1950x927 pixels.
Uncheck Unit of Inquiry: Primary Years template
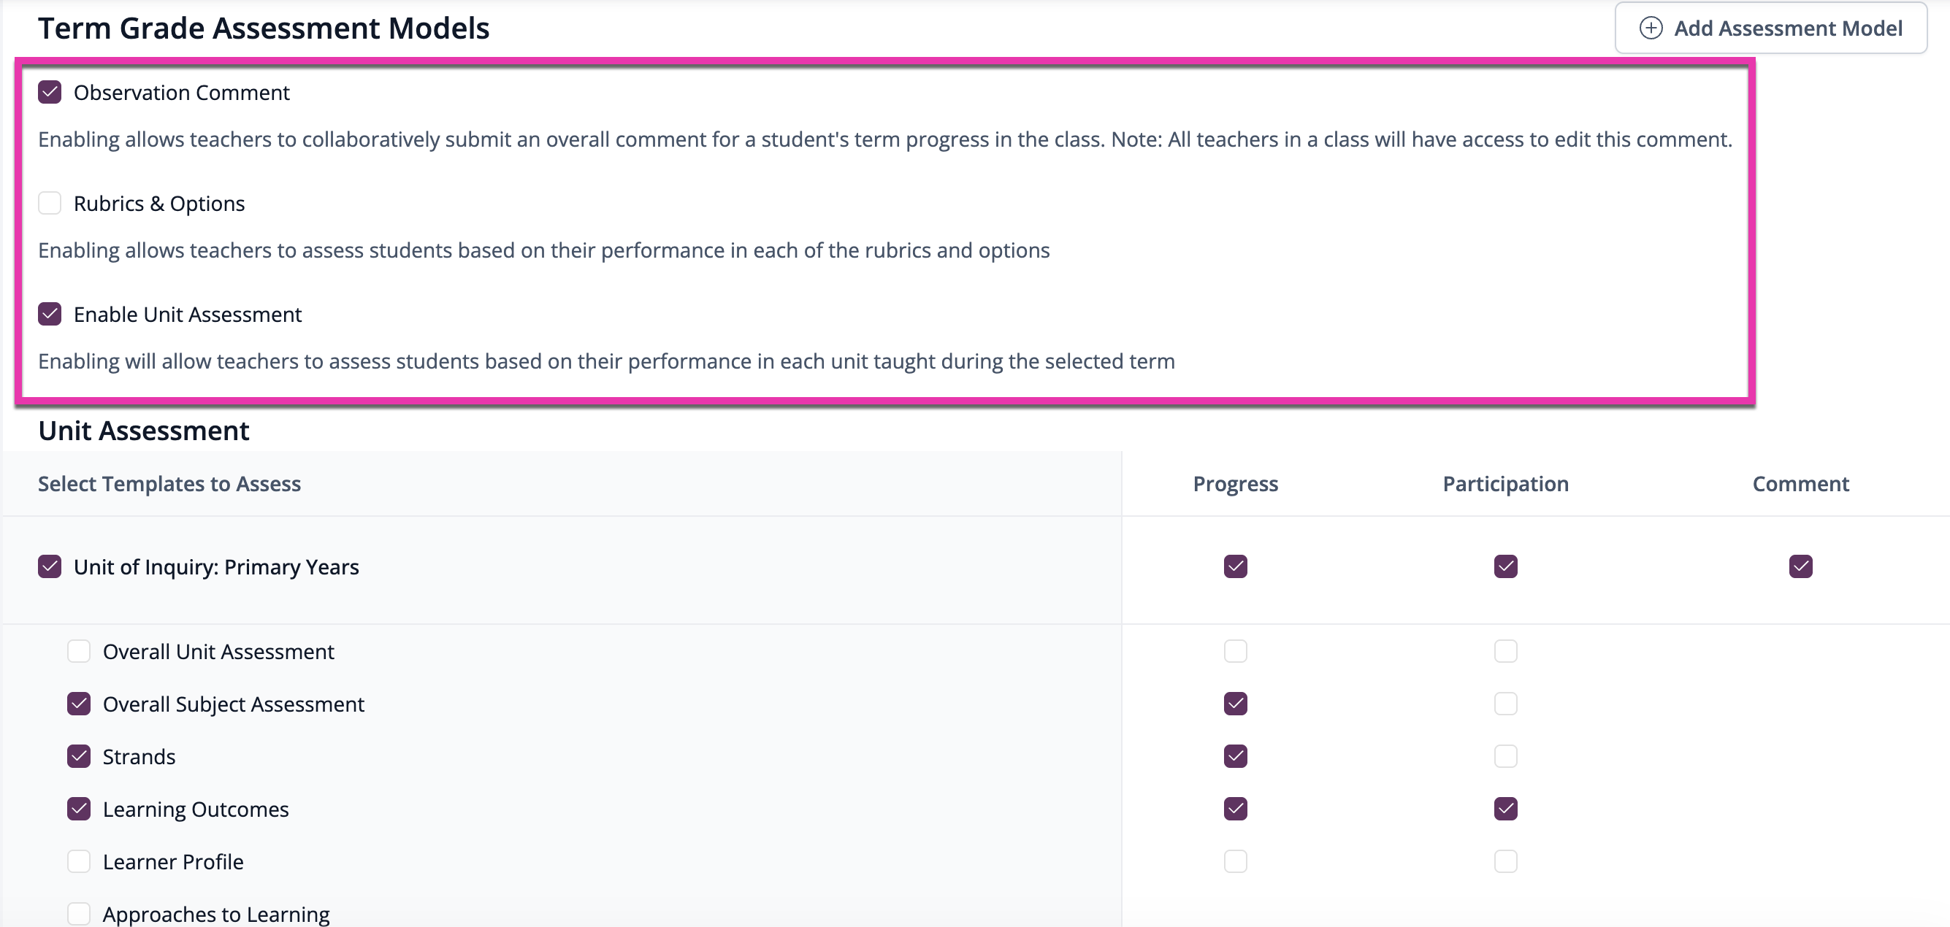tap(50, 566)
